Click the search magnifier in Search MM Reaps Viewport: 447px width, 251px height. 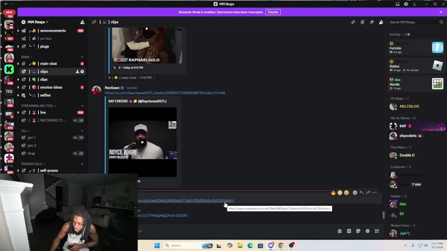(x=441, y=22)
